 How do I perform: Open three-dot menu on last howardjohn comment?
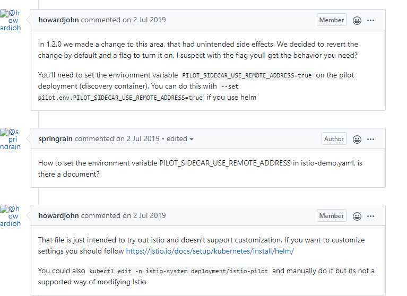370,216
